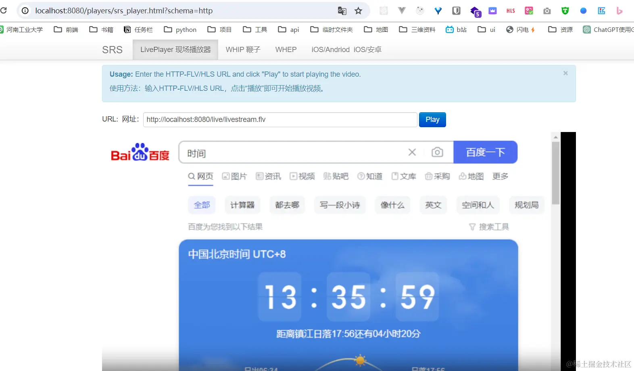
Task: Open the extension with badge number 5
Action: [475, 12]
